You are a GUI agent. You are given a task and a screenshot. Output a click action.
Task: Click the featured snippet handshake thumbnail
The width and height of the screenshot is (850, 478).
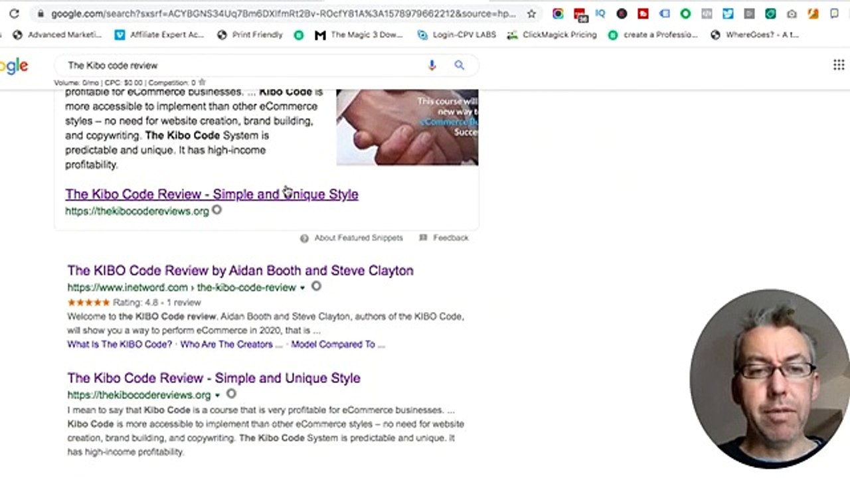pos(407,127)
